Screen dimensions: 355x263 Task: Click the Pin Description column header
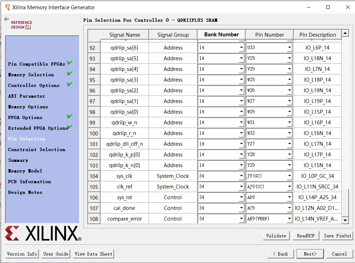(x=318, y=35)
